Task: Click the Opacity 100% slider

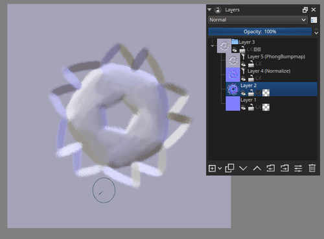Action: click(x=260, y=32)
